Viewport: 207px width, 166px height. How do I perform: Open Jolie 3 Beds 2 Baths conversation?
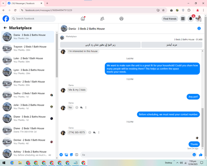click(x=28, y=107)
